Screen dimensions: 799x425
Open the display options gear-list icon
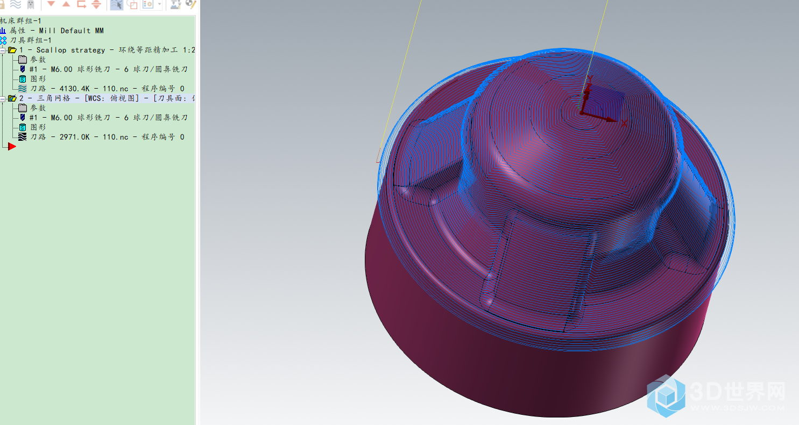point(148,5)
